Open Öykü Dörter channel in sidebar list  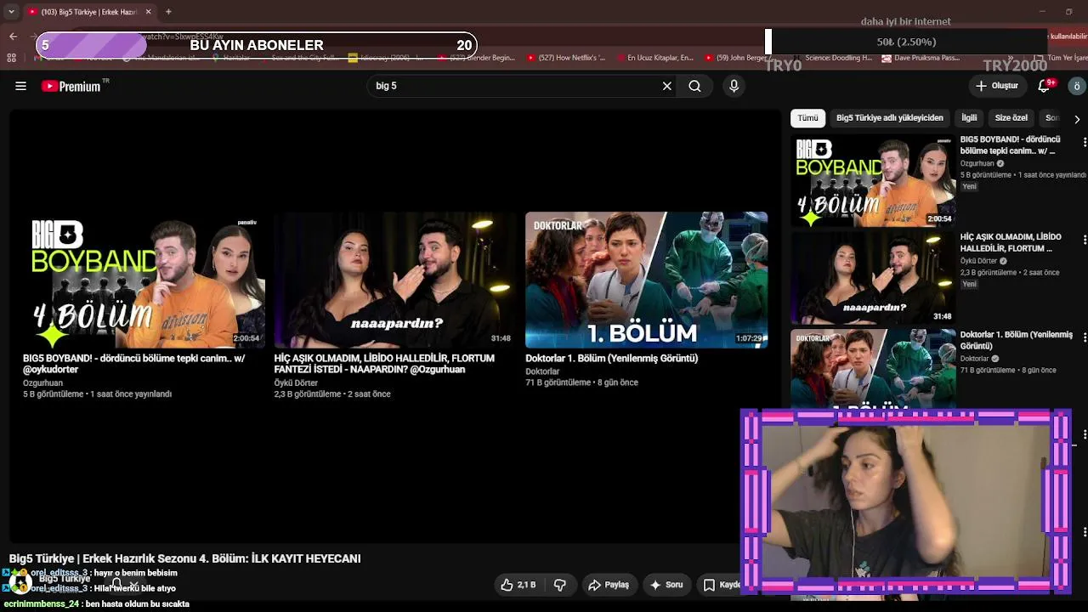pos(979,261)
